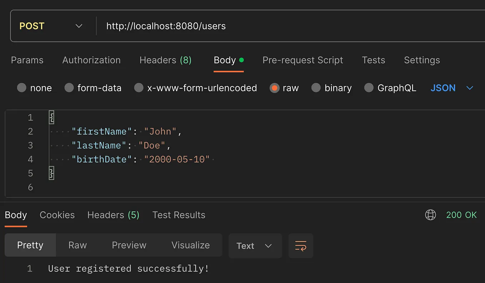Viewport: 485px width, 283px height.
Task: Open the Authorization tab
Action: 91,60
